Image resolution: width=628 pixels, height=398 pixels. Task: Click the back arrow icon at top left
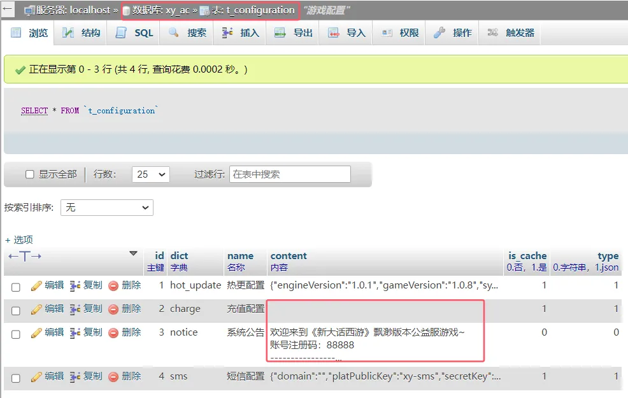[x=8, y=10]
